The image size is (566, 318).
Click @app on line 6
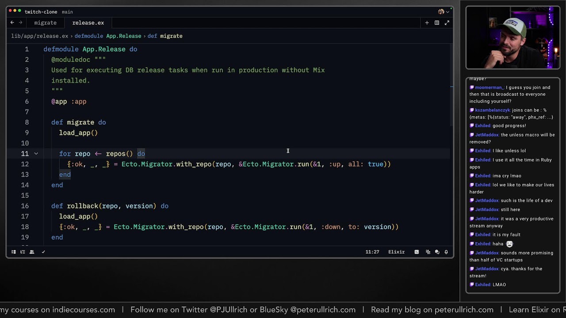point(59,102)
